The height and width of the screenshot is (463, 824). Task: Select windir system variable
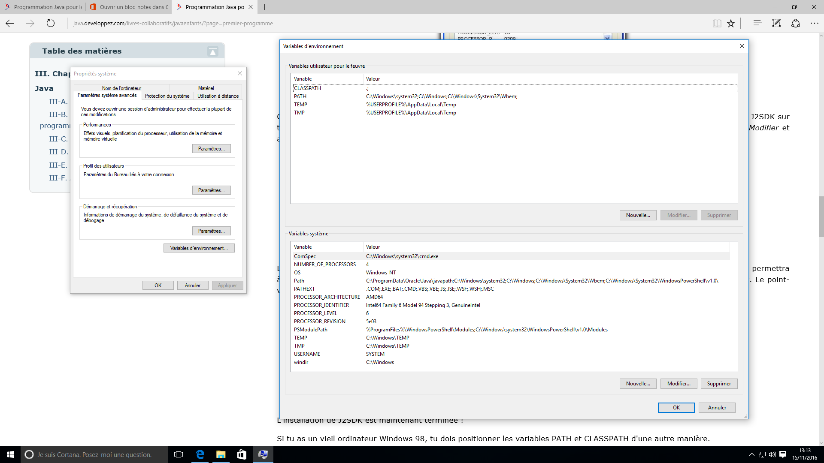[511, 362]
